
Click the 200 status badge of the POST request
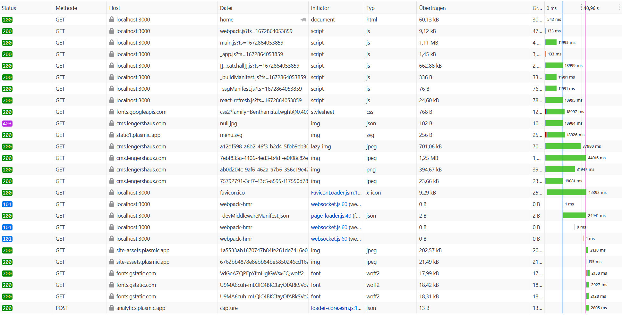(7, 308)
